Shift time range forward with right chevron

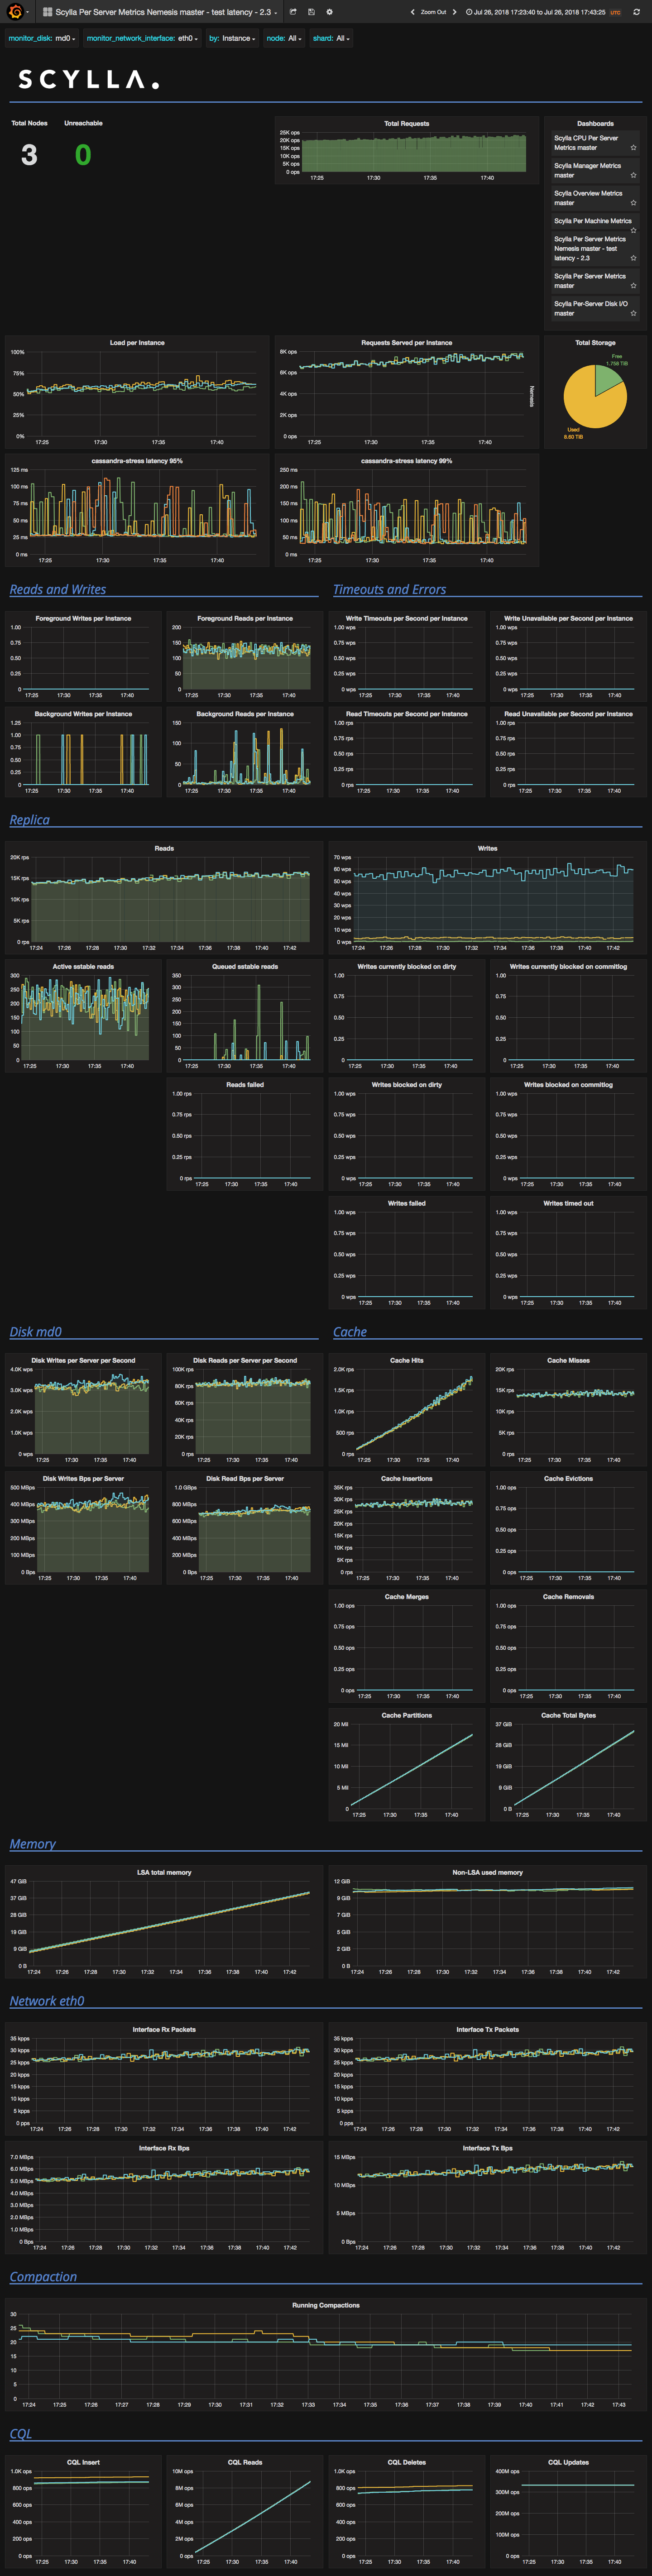(454, 12)
